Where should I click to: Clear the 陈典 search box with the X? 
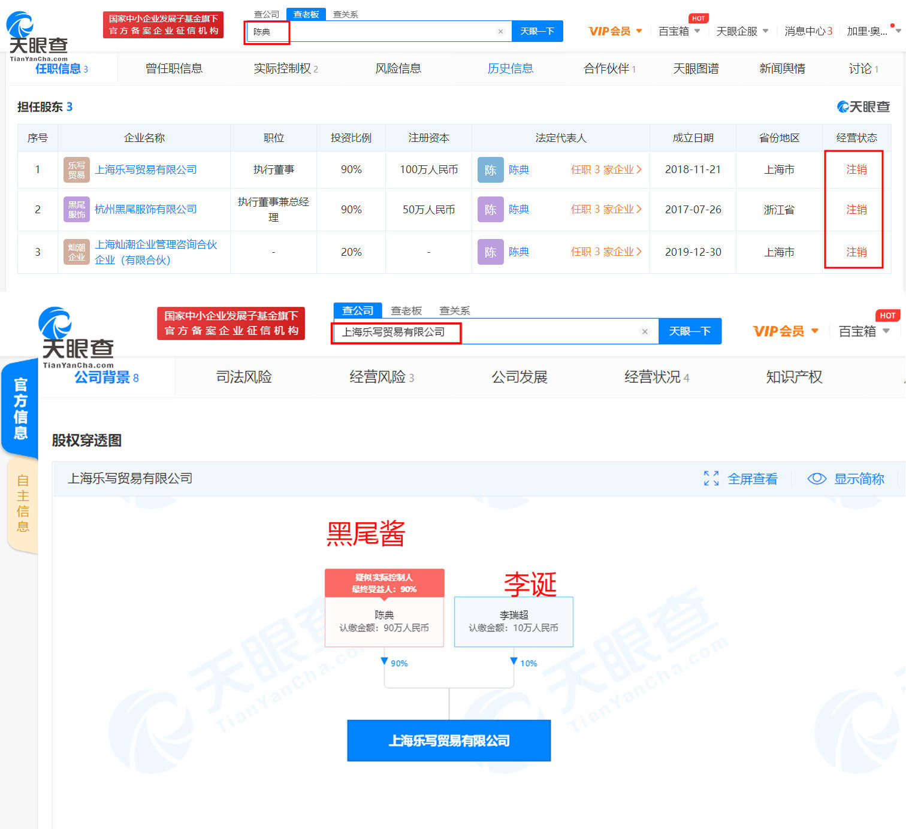click(500, 32)
